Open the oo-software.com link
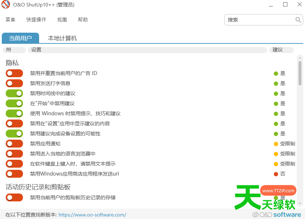The image size is (305, 219). pyautogui.click(x=92, y=215)
